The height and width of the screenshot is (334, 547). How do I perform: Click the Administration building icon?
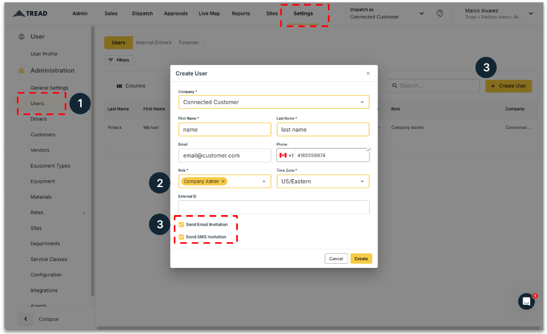click(22, 70)
